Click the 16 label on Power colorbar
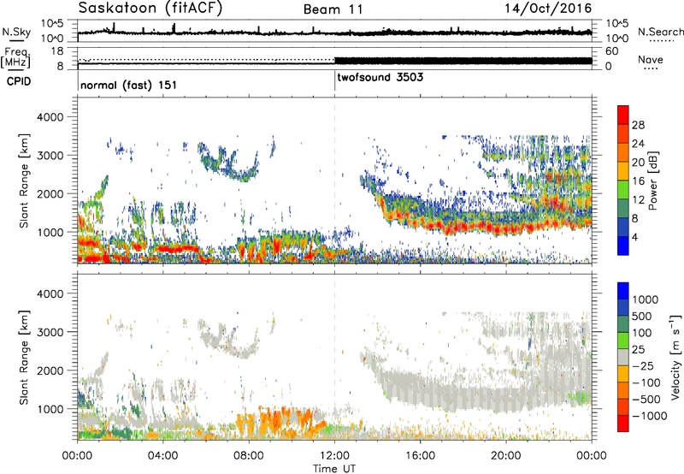Image resolution: width=684 pixels, height=474 pixels. pyautogui.click(x=638, y=181)
